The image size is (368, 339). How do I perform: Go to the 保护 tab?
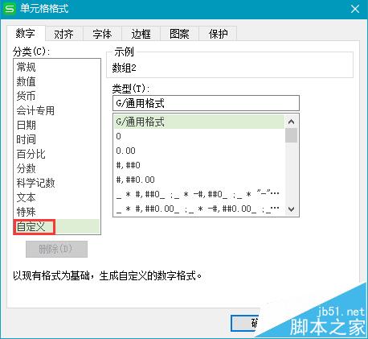[218, 34]
